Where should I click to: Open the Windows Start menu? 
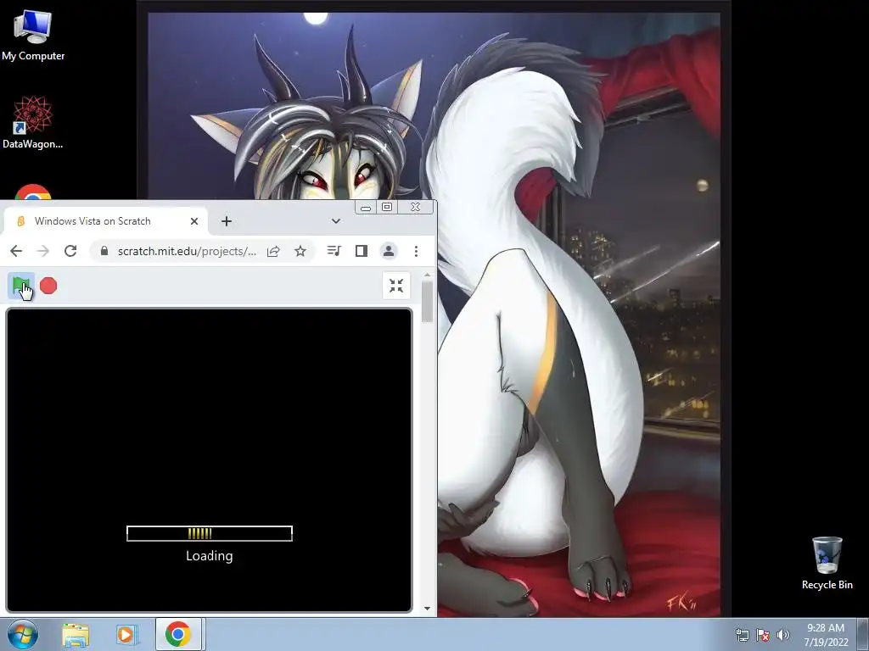(x=23, y=634)
